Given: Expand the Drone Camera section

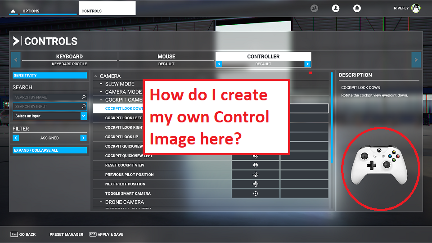Looking at the screenshot, I should 101,202.
